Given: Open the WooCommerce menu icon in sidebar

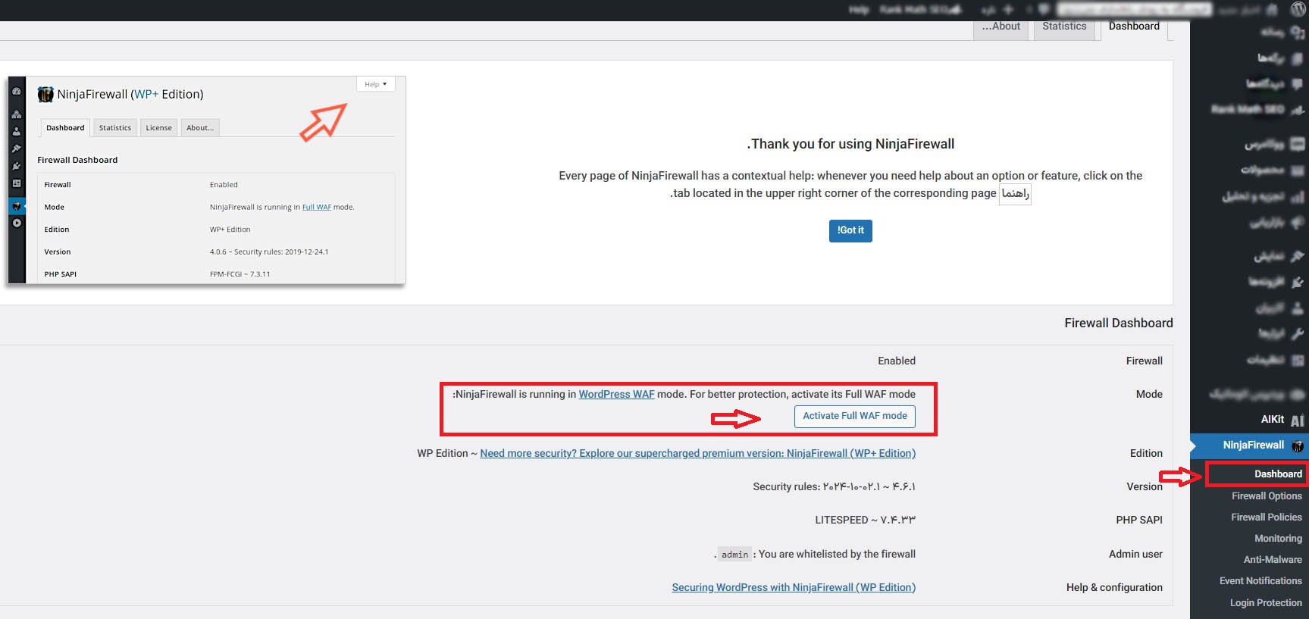Looking at the screenshot, I should click(x=1297, y=143).
